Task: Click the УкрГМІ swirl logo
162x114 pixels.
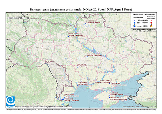Action: [10, 101]
